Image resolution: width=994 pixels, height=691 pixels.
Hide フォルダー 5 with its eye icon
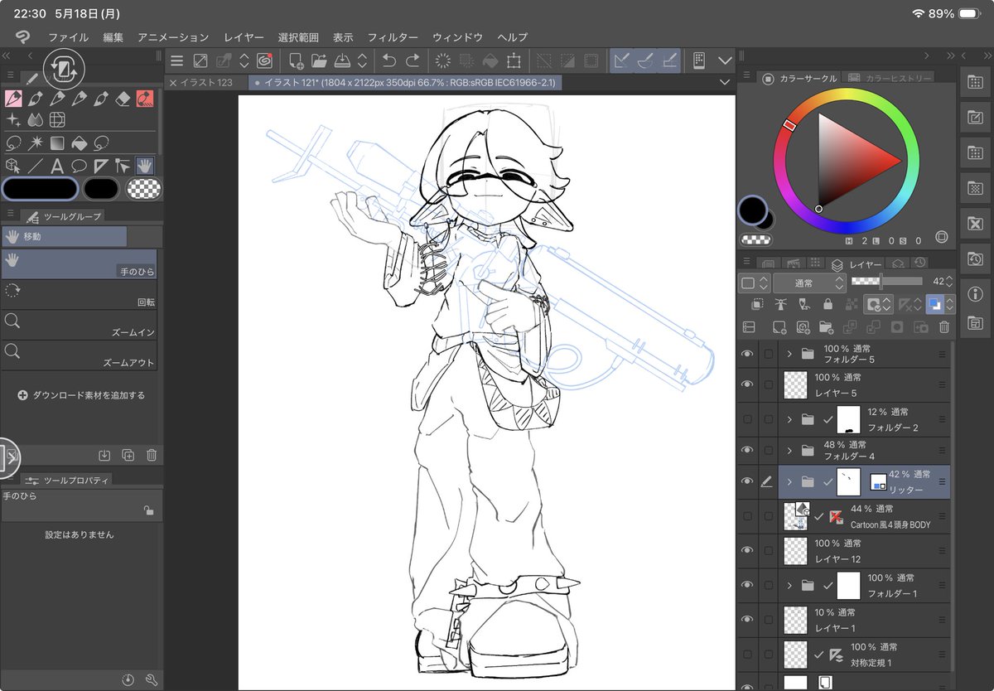tap(748, 354)
